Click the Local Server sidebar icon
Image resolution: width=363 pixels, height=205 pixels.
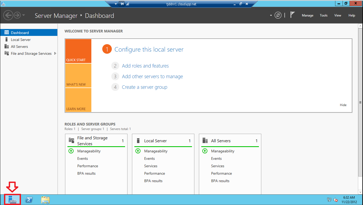tap(7, 40)
